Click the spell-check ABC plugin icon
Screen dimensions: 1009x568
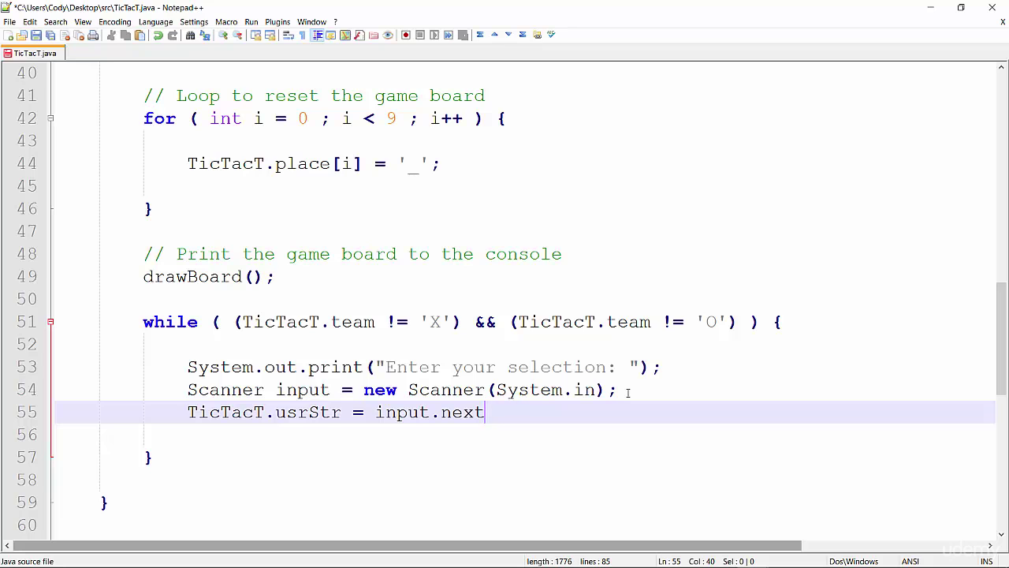[551, 35]
